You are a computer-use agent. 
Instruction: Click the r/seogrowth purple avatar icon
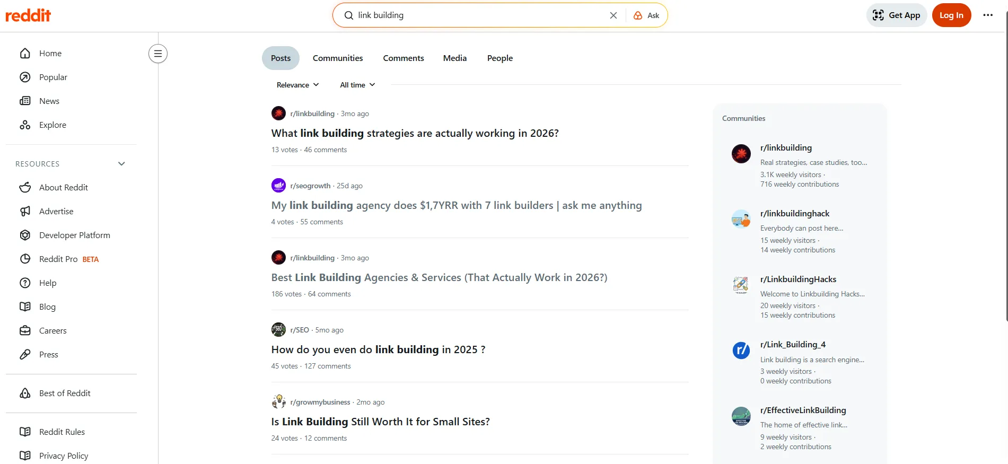pyautogui.click(x=278, y=186)
